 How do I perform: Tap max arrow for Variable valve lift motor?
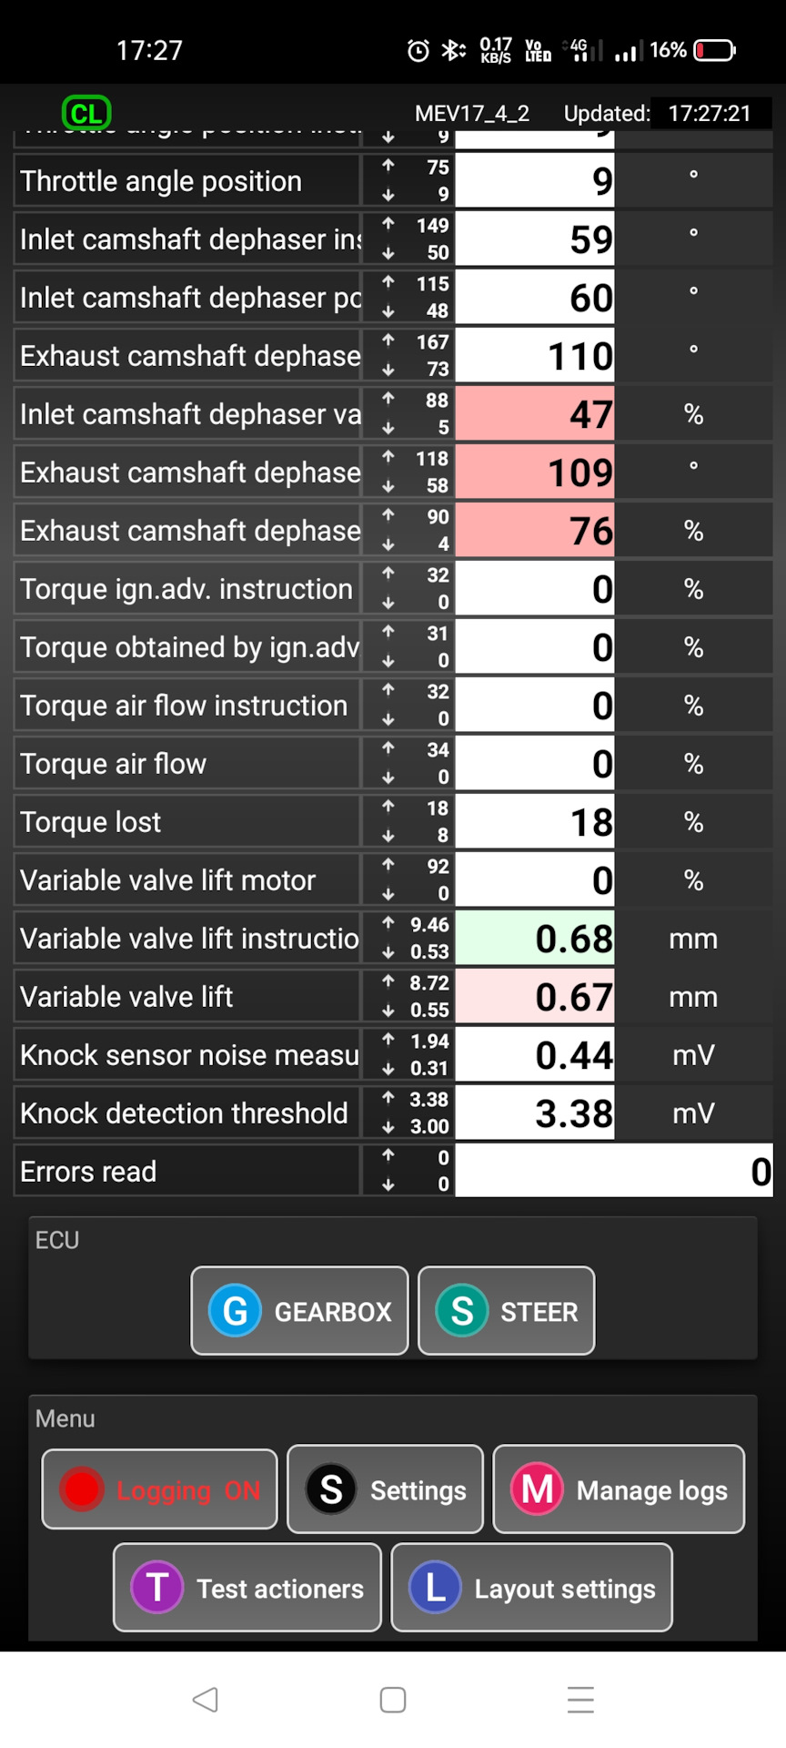388,865
